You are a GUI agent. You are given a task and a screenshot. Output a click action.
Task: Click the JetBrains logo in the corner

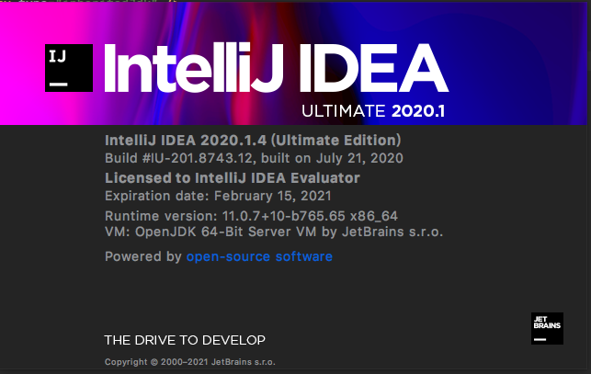pyautogui.click(x=547, y=328)
